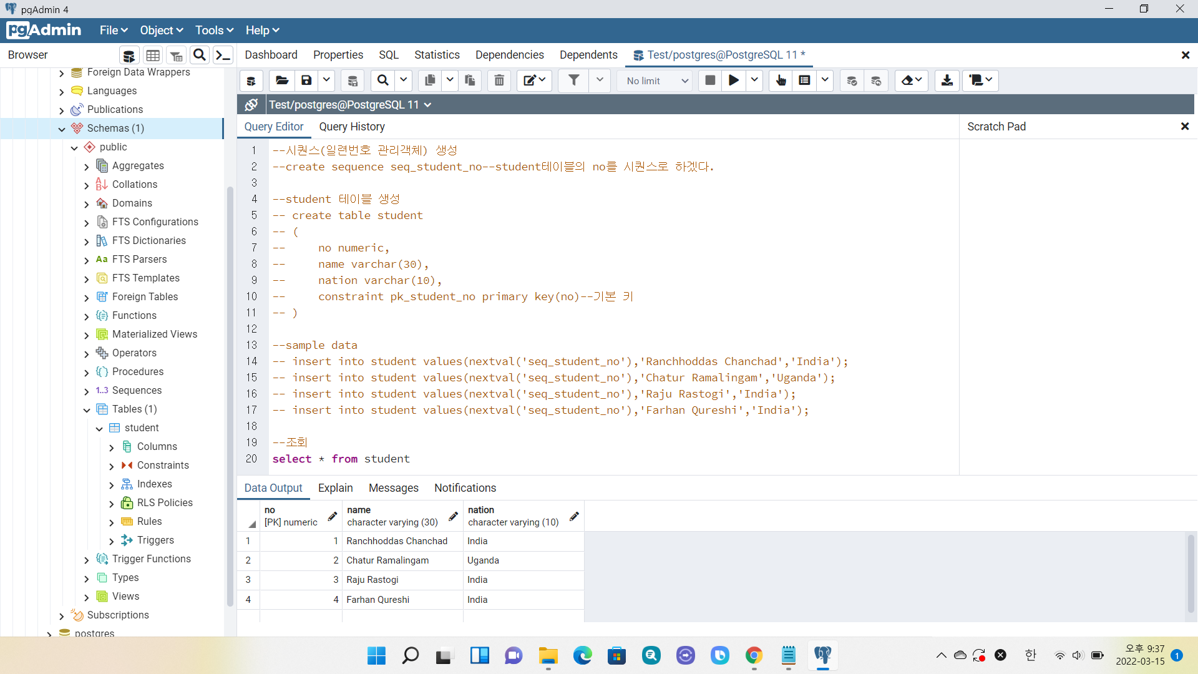Click the edit pencil on name column

(x=454, y=516)
